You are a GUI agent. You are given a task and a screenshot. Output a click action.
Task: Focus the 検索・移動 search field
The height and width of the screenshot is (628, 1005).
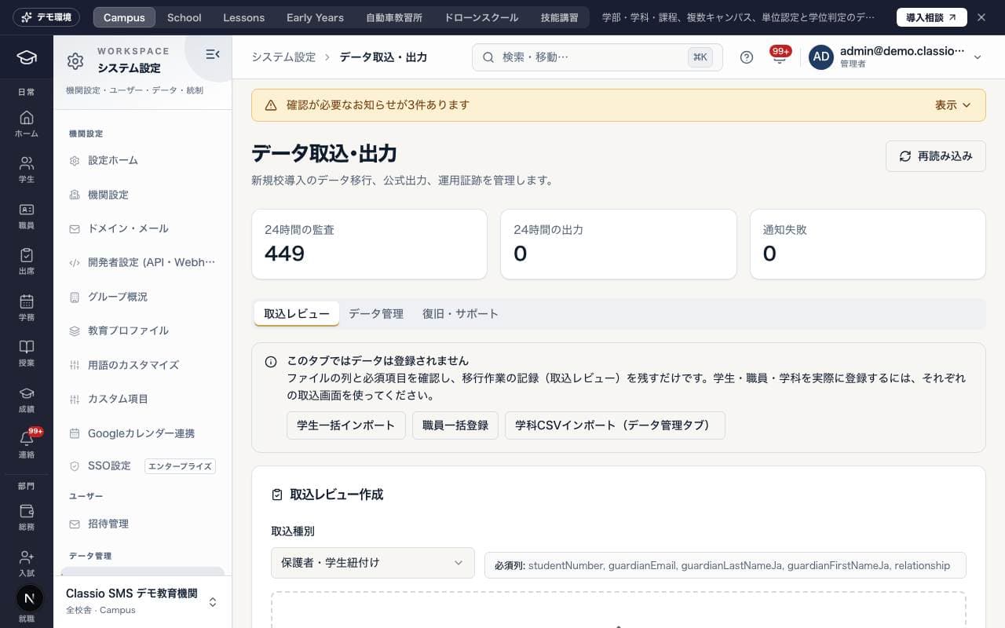(597, 57)
